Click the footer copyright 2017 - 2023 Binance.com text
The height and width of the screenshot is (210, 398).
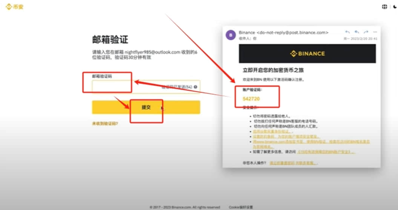point(185,207)
